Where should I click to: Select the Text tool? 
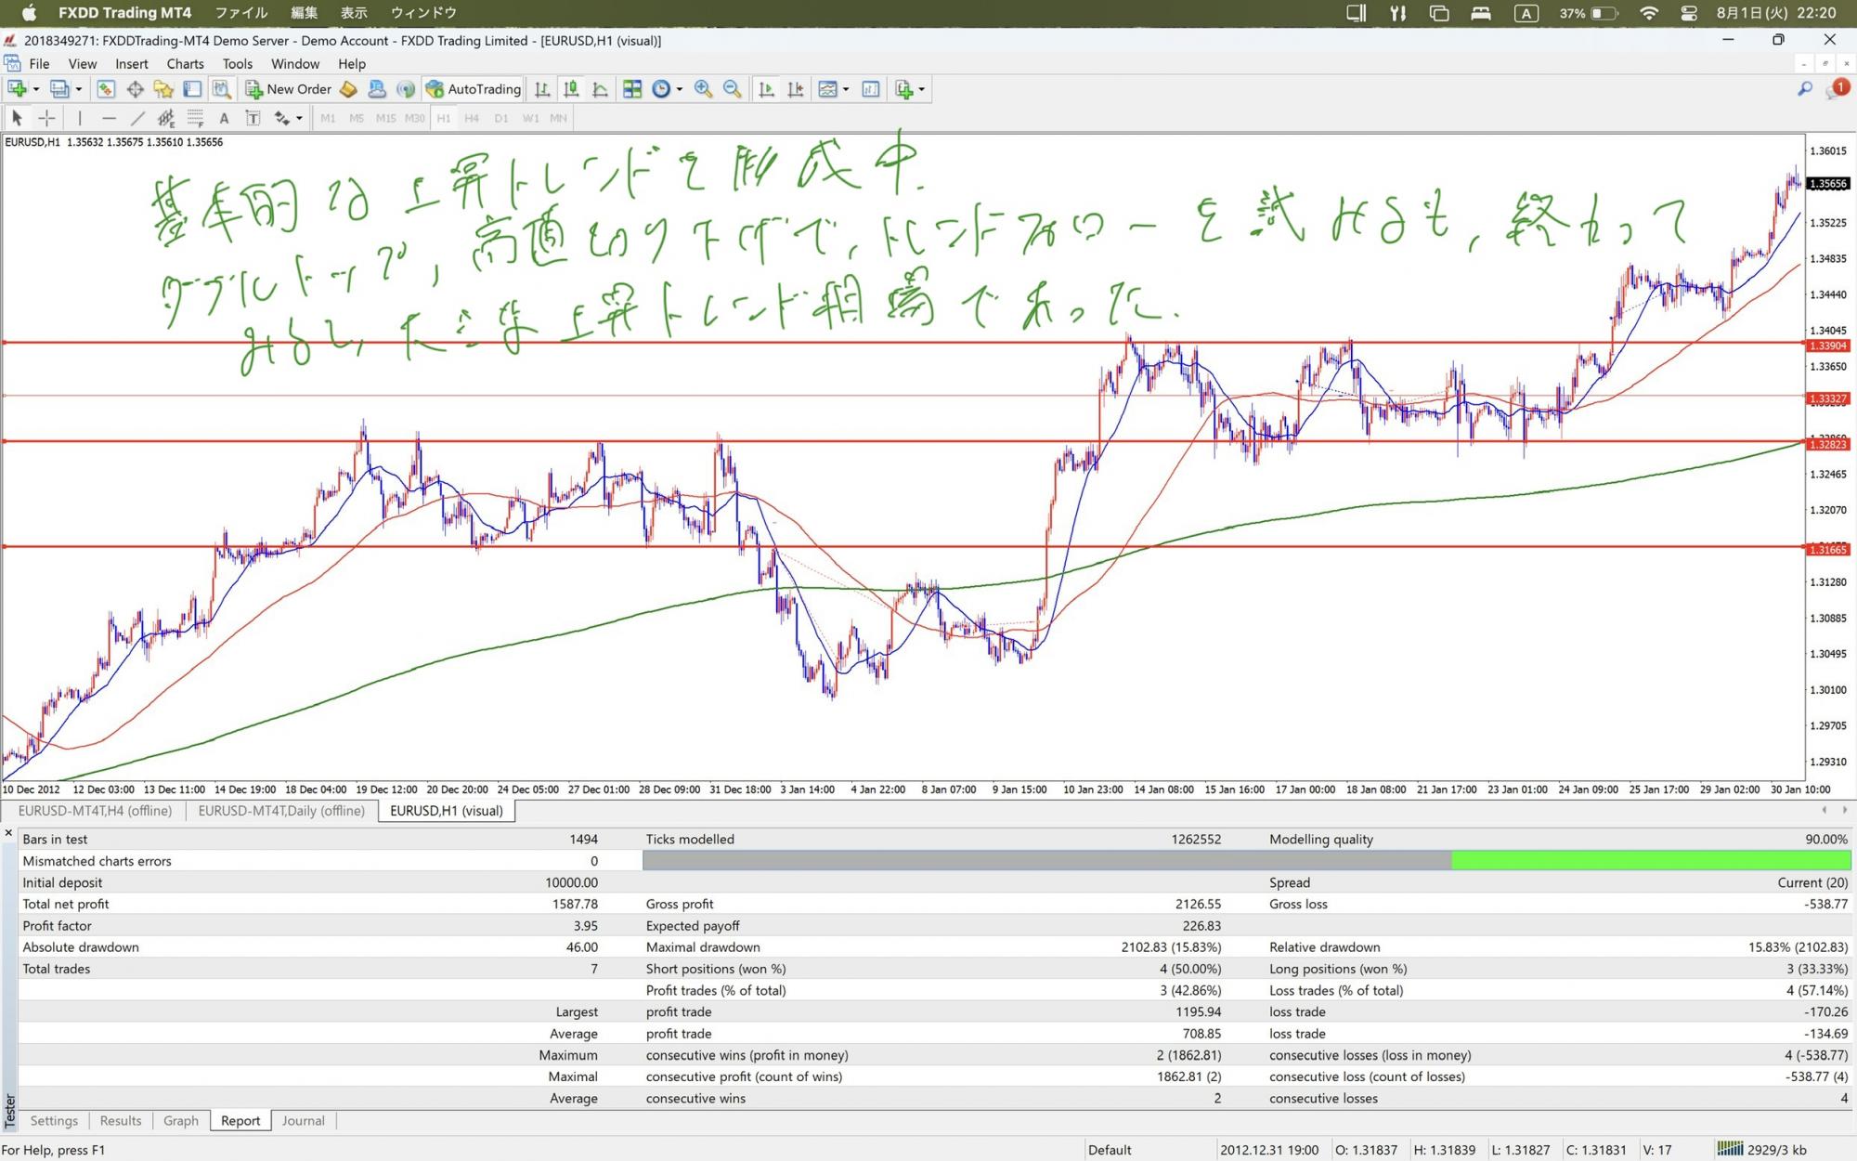224,118
